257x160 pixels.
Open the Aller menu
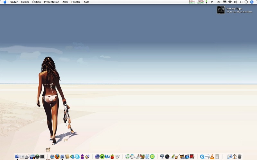65,2
